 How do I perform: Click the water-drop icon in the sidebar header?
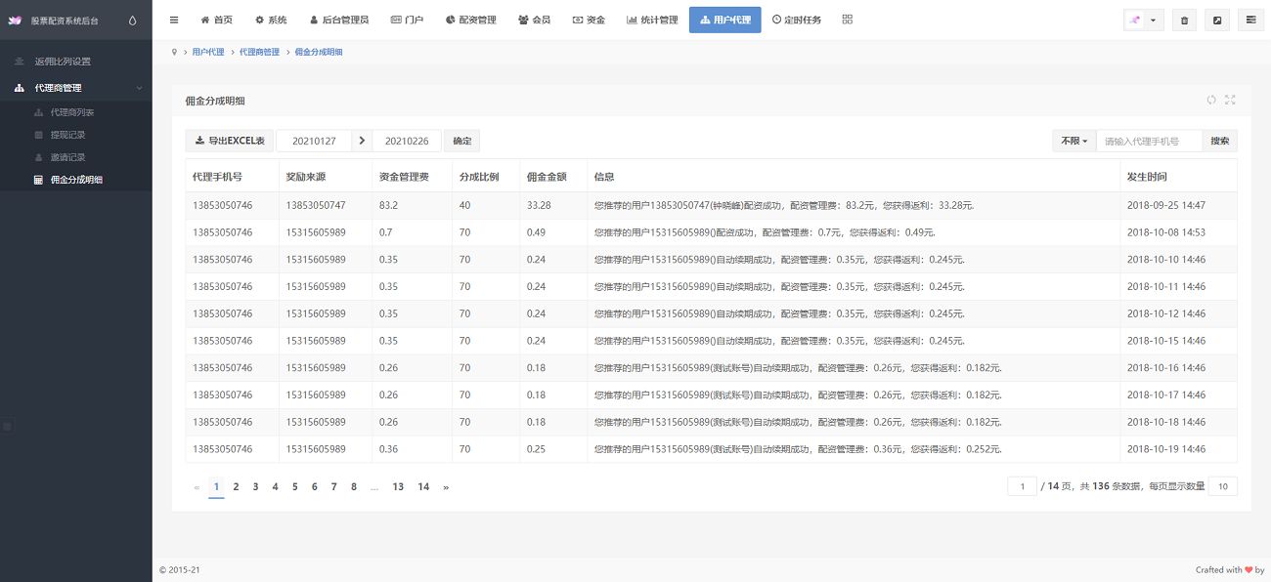[133, 21]
